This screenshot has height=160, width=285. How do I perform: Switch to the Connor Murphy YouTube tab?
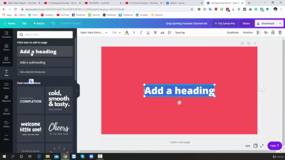(x=144, y=3)
